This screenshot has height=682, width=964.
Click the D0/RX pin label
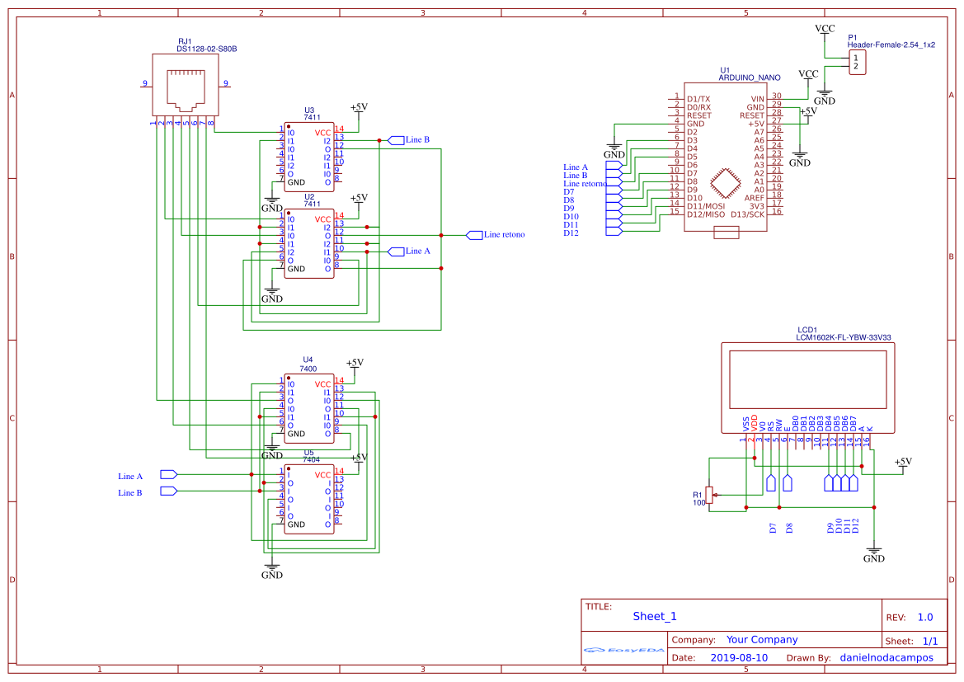[x=698, y=107]
